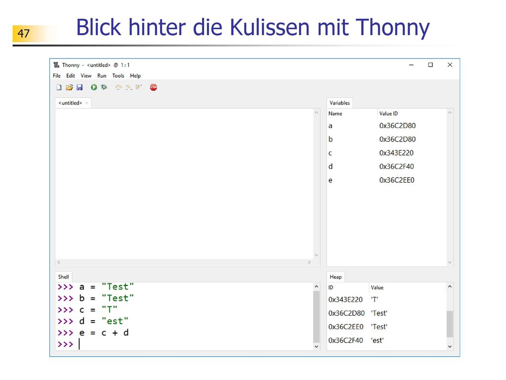The height and width of the screenshot is (380, 506).
Task: Select heap ID 0x36C2D80
Action: coord(346,313)
